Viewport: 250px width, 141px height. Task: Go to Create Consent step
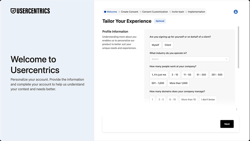coord(129,12)
